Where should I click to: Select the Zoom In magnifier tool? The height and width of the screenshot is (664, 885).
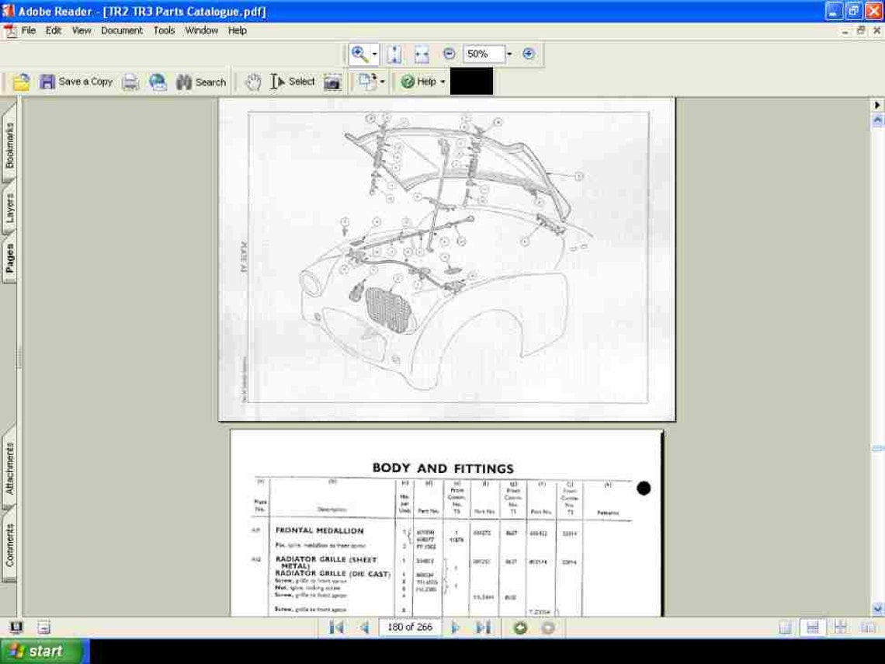click(359, 54)
